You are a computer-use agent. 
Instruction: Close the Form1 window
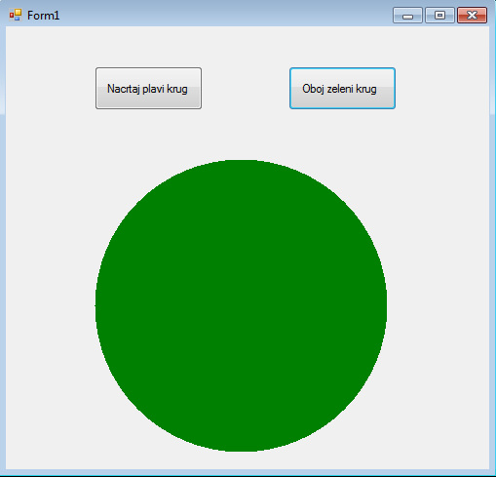pos(472,16)
